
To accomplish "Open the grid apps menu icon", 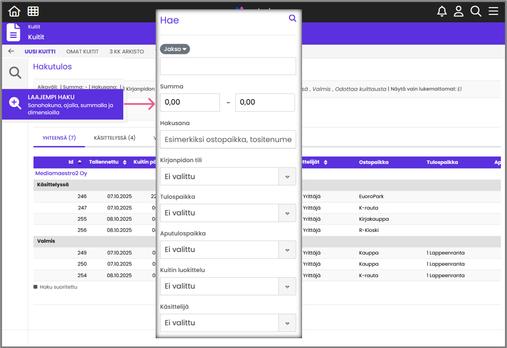I will point(33,11).
